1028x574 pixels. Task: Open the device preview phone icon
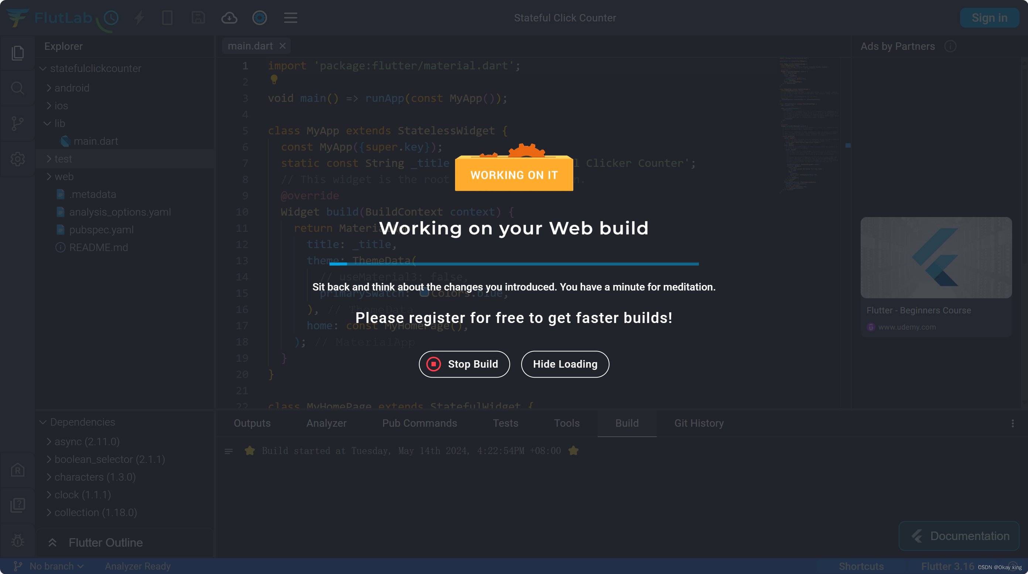[168, 18]
